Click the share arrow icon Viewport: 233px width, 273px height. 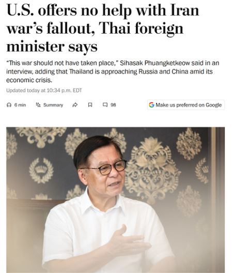point(75,105)
